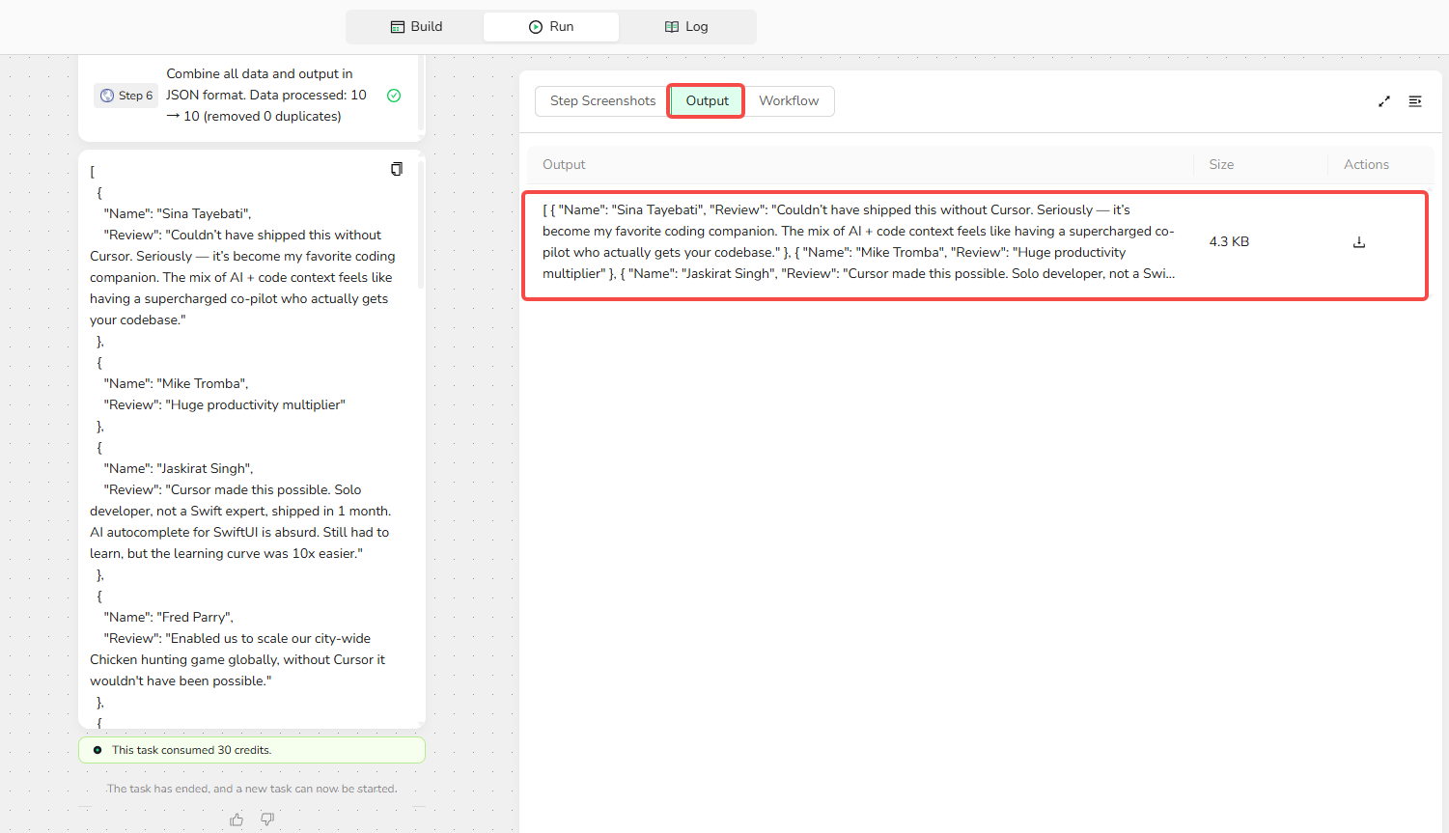1449x833 pixels.
Task: Open the Run tab
Action: [551, 27]
